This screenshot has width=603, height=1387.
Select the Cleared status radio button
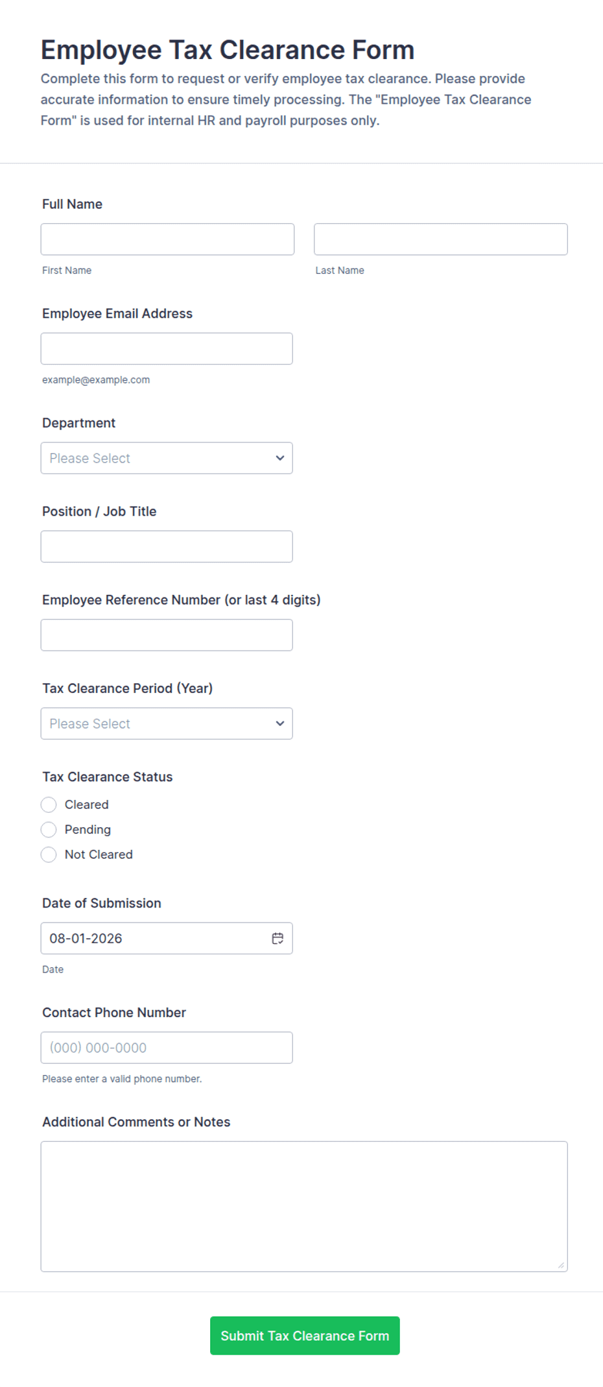tap(49, 804)
